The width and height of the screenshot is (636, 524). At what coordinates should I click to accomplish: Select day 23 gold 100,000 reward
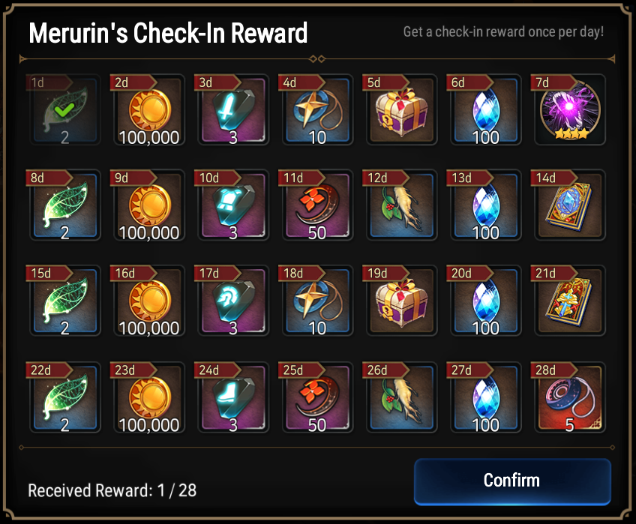point(148,397)
